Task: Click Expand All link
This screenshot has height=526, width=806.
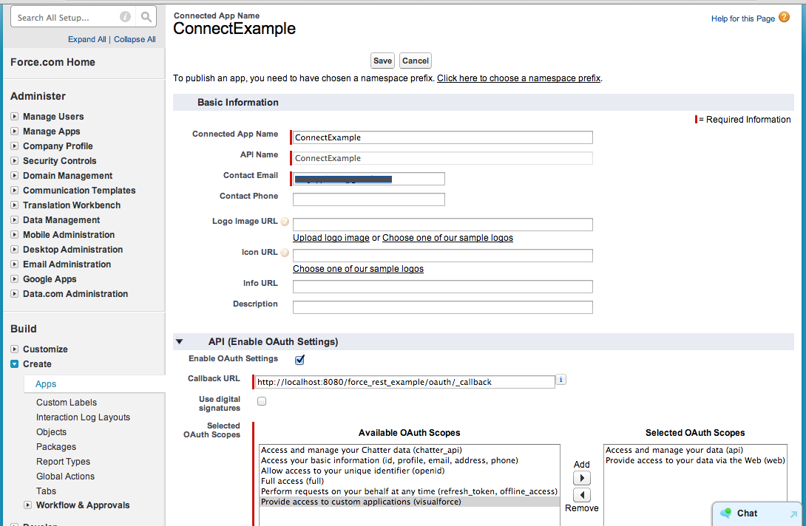Action: coord(87,39)
